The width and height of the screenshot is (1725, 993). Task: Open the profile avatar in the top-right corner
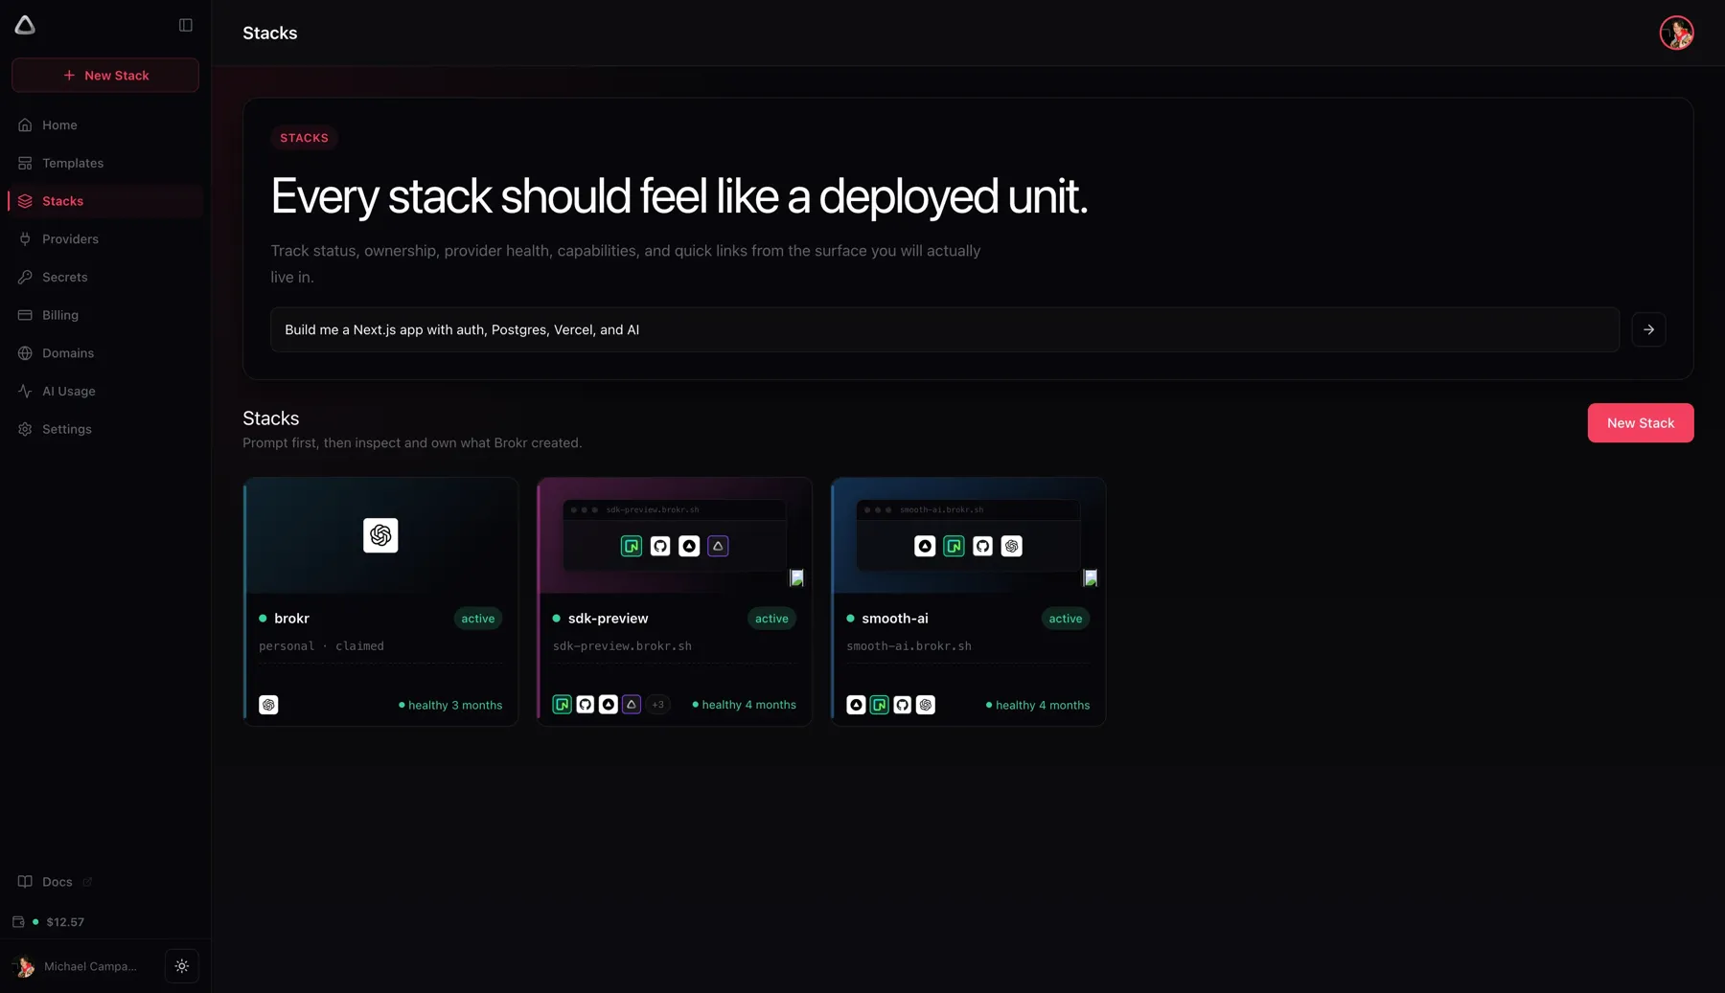tap(1676, 33)
